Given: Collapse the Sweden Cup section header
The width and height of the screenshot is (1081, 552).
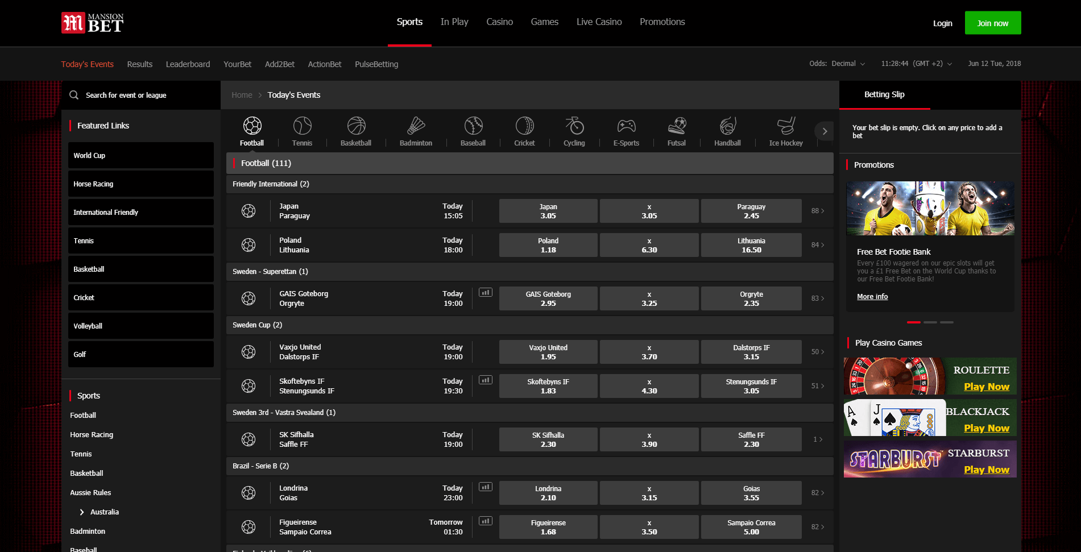Looking at the screenshot, I should point(529,325).
